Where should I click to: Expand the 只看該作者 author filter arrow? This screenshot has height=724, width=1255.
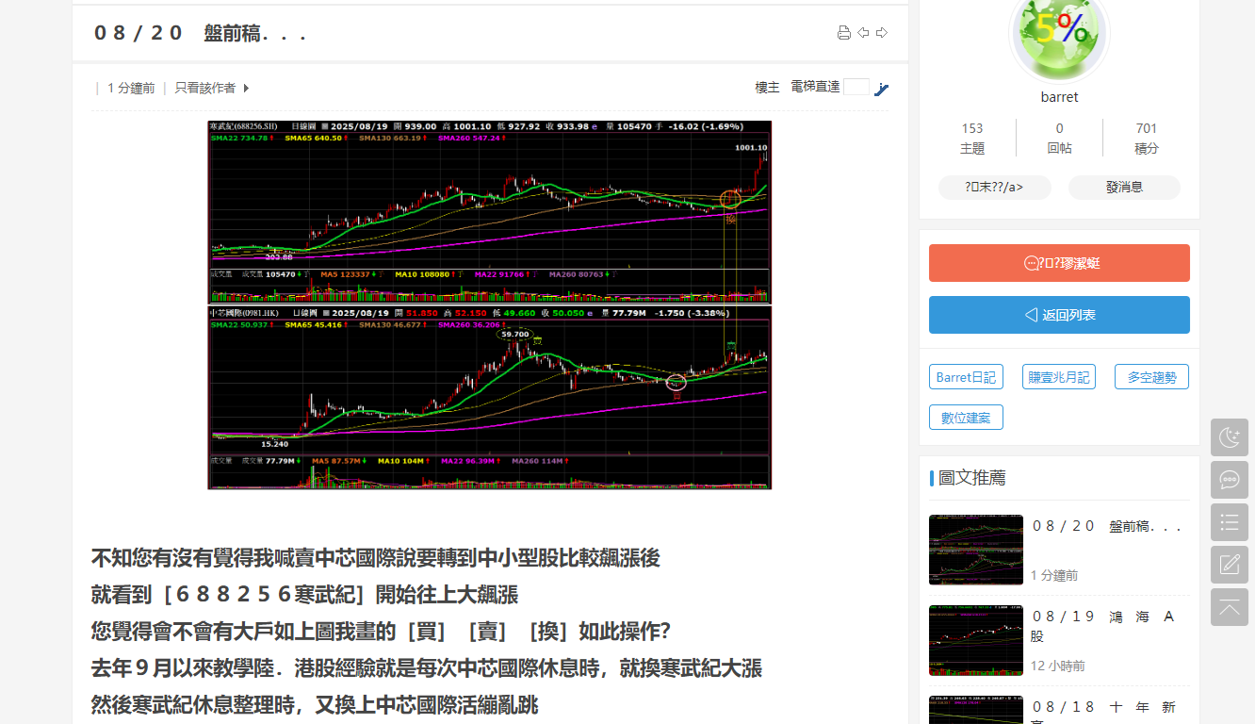(x=246, y=89)
